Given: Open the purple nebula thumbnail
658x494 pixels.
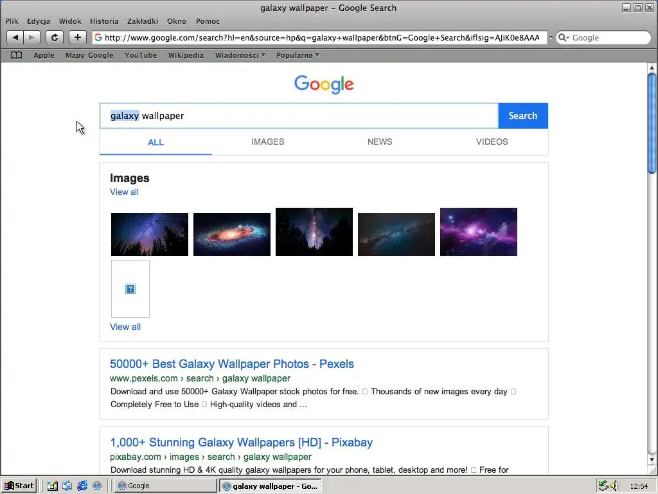Looking at the screenshot, I should [x=479, y=232].
